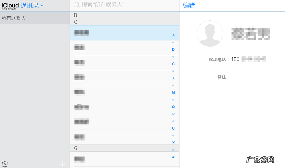This screenshot has height=168, width=285.
Task: Click the add new contact plus icon
Action: 63,164
